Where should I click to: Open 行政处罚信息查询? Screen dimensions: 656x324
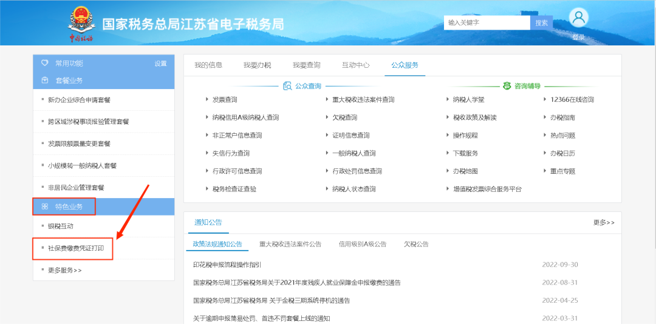coord(357,171)
